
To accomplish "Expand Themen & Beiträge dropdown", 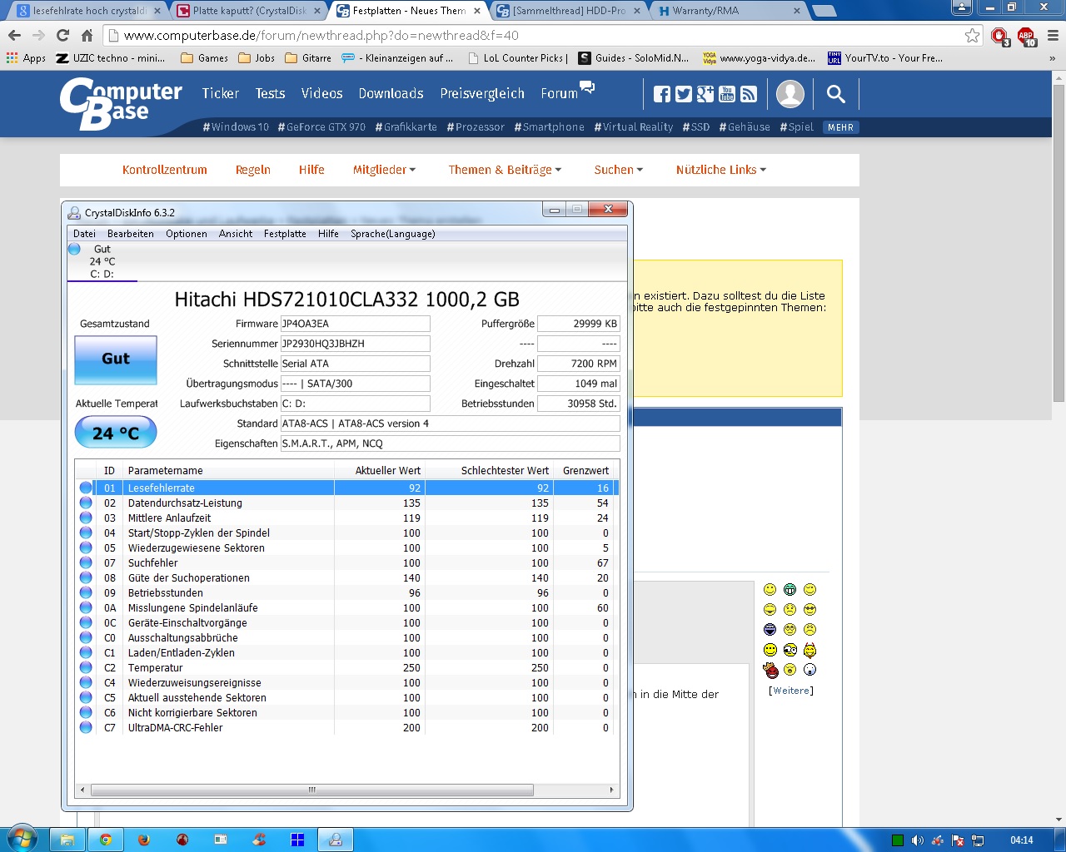I will click(505, 170).
